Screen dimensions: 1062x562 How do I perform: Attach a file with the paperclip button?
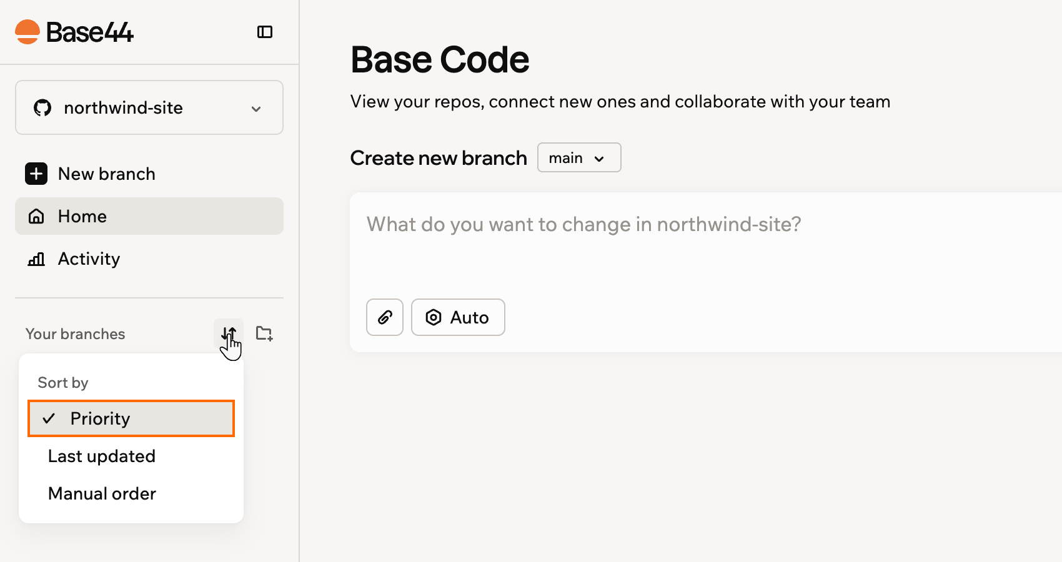point(385,317)
